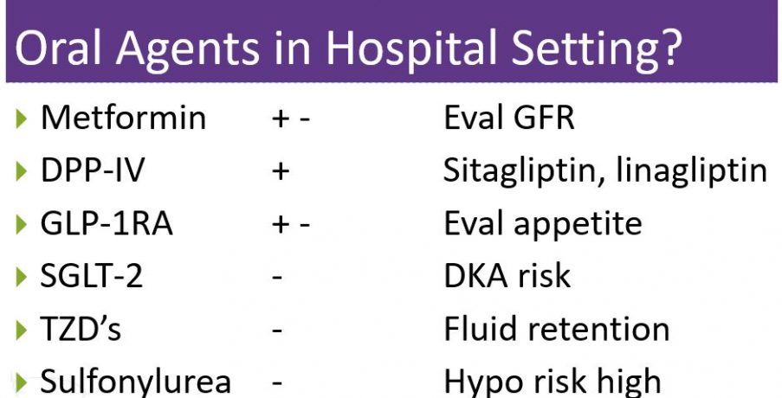
Task: Click the 'Eval GFR' note
Action: pos(508,118)
